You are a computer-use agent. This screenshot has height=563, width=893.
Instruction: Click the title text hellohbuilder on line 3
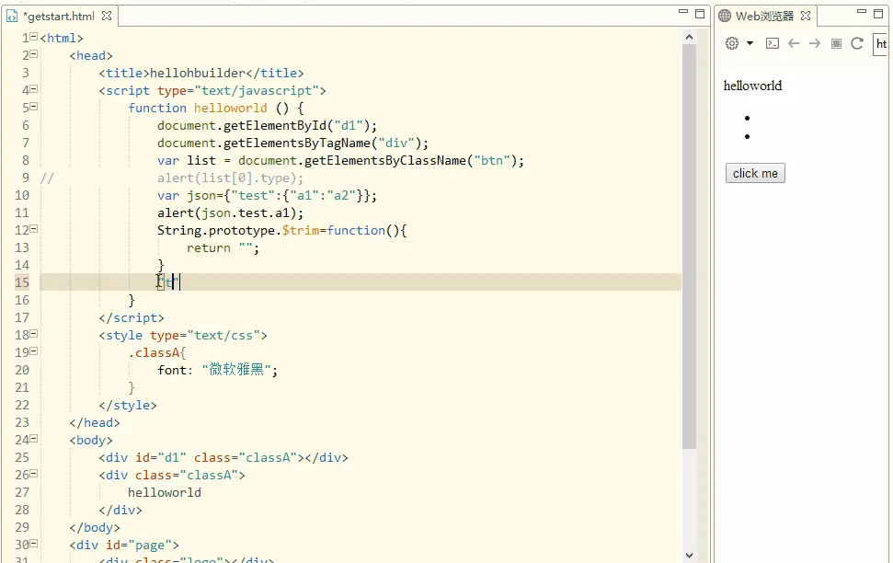[198, 73]
